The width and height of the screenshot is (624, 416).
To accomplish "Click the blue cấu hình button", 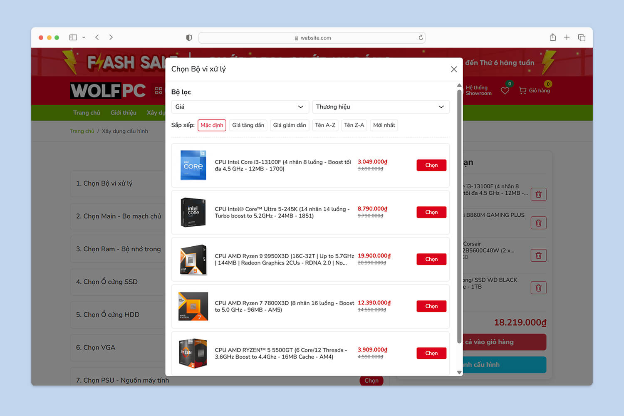I will click(x=504, y=365).
